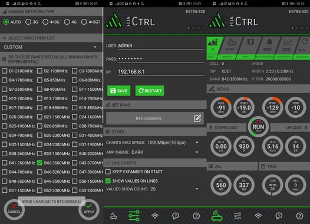
Task: Click the edit icon beside B42-3500MHz
Action: point(197,118)
